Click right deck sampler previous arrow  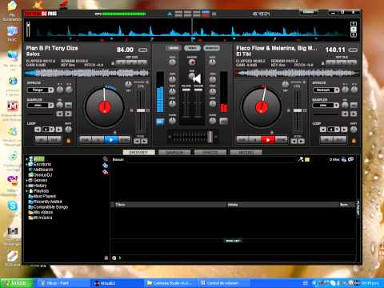[345, 114]
